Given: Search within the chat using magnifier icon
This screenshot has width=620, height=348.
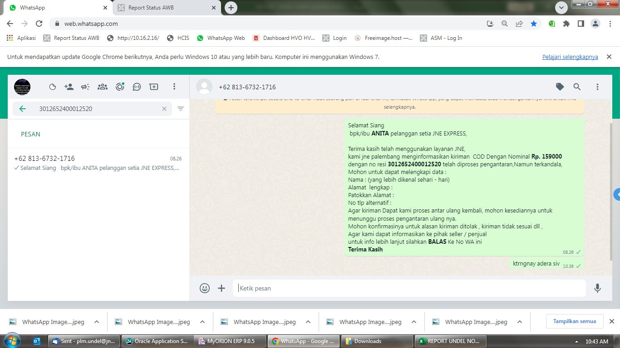Looking at the screenshot, I should tap(577, 87).
